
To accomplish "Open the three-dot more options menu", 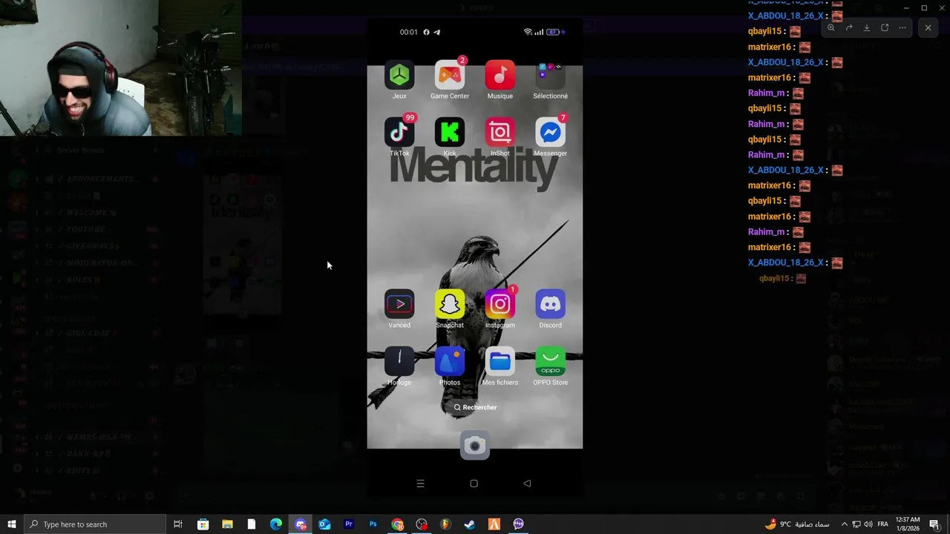I will (902, 27).
